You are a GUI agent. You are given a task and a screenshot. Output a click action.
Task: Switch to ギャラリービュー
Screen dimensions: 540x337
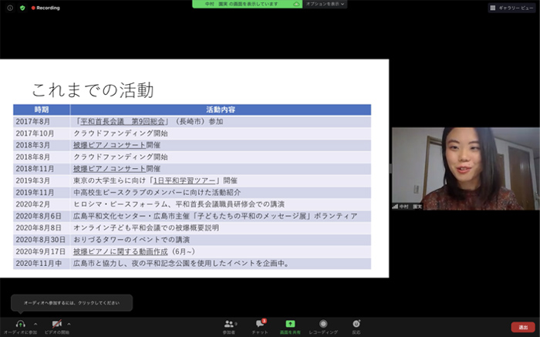[511, 8]
